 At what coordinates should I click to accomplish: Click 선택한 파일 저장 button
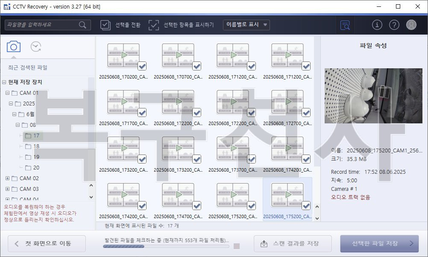click(379, 244)
